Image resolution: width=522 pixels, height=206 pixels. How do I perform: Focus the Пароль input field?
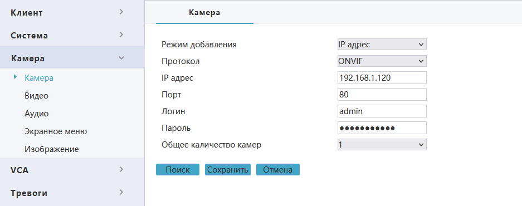tap(382, 128)
